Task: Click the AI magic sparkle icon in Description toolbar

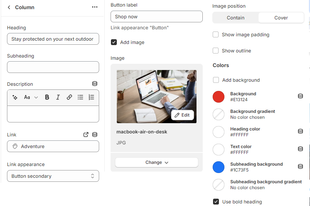Action: pos(15,98)
